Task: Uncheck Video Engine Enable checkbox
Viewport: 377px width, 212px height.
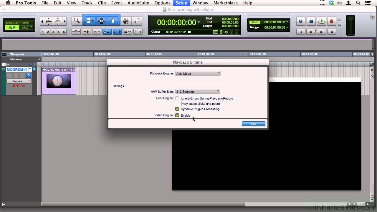Action: (177, 115)
